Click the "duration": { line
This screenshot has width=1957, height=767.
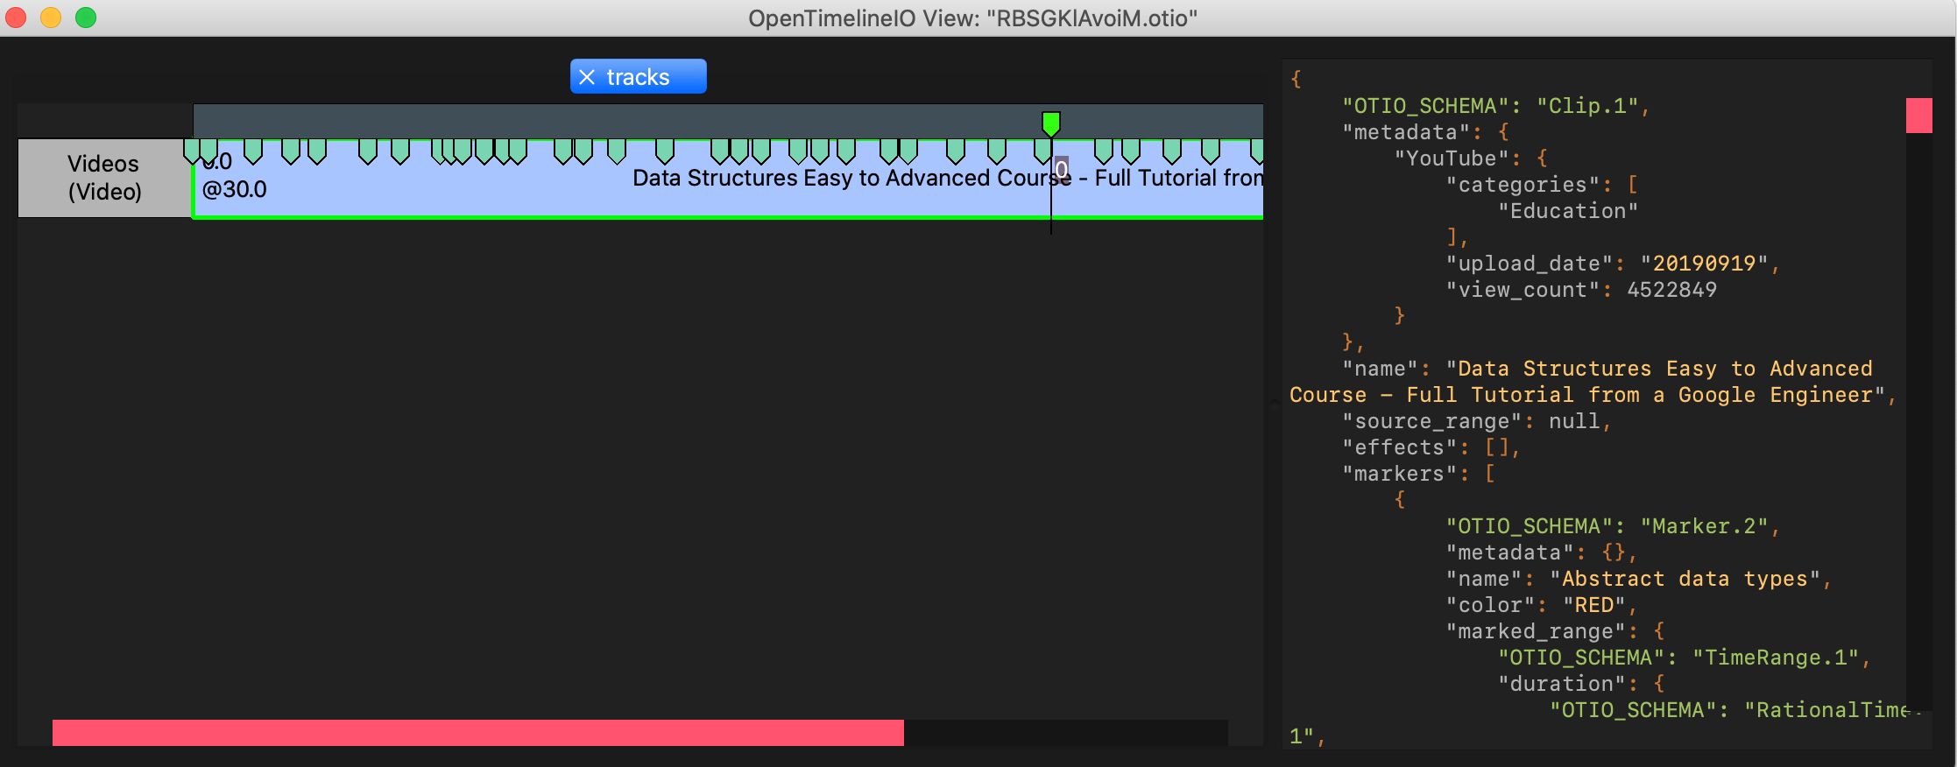point(1582,684)
